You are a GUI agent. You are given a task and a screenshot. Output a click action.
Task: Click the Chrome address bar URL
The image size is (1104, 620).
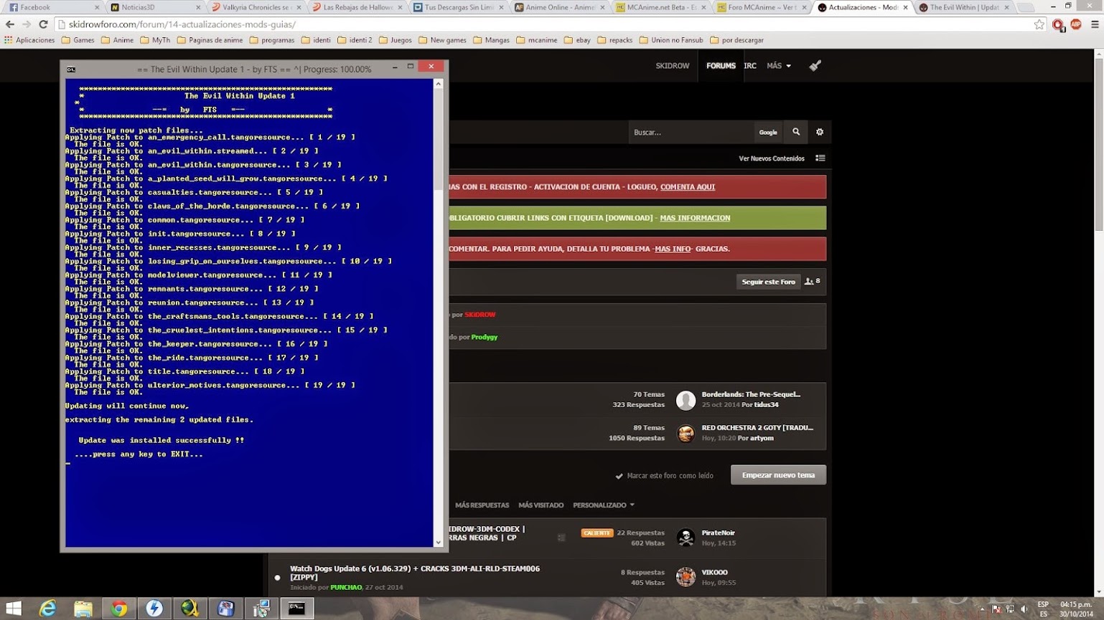point(182,24)
